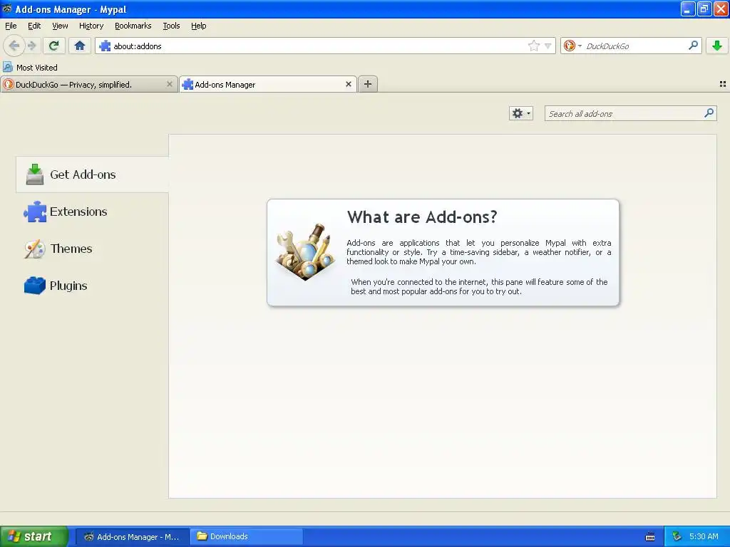The image size is (730, 547).
Task: Click the add-ons search magnifier icon
Action: coord(709,113)
